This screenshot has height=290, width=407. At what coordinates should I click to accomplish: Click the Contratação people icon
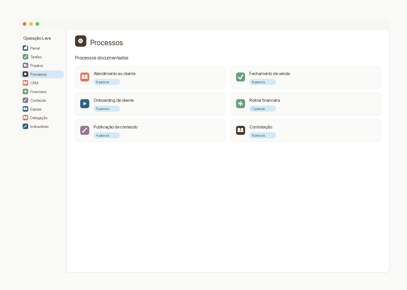point(240,130)
